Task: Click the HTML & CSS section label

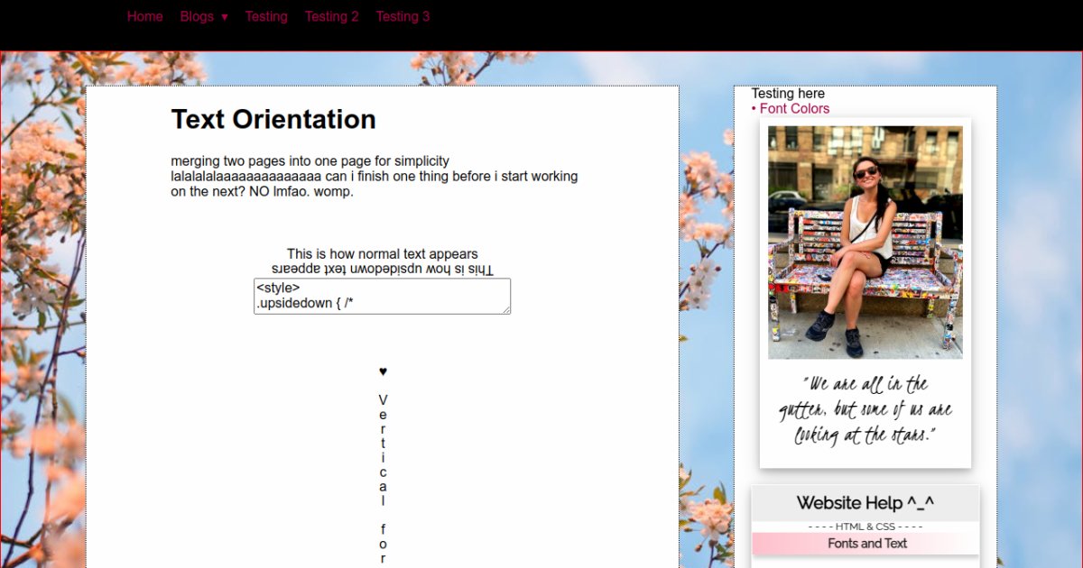Action: pos(865,527)
